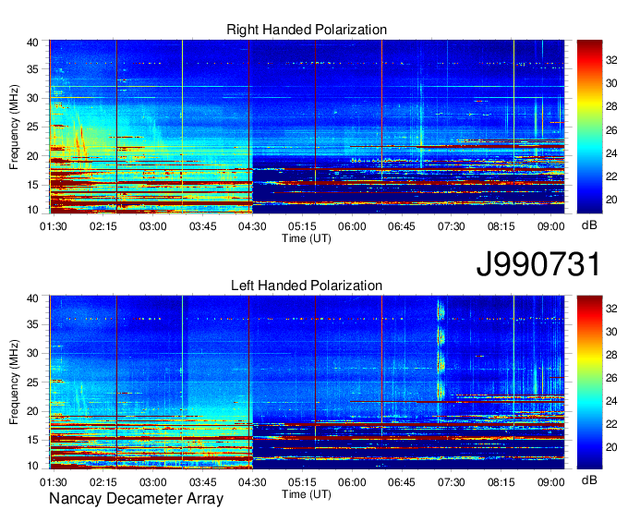
Task: Click the bottom plot's 'Time (UT)' axis label
Action: [x=307, y=494]
